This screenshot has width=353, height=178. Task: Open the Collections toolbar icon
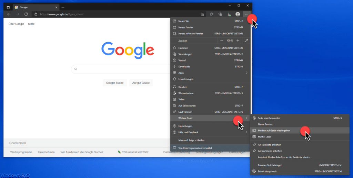click(220, 14)
